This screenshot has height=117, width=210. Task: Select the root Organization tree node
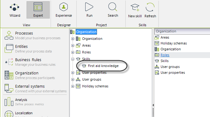click(86, 32)
